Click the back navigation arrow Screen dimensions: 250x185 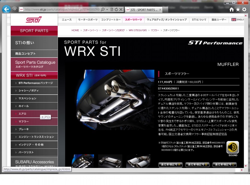[x=6, y=9]
